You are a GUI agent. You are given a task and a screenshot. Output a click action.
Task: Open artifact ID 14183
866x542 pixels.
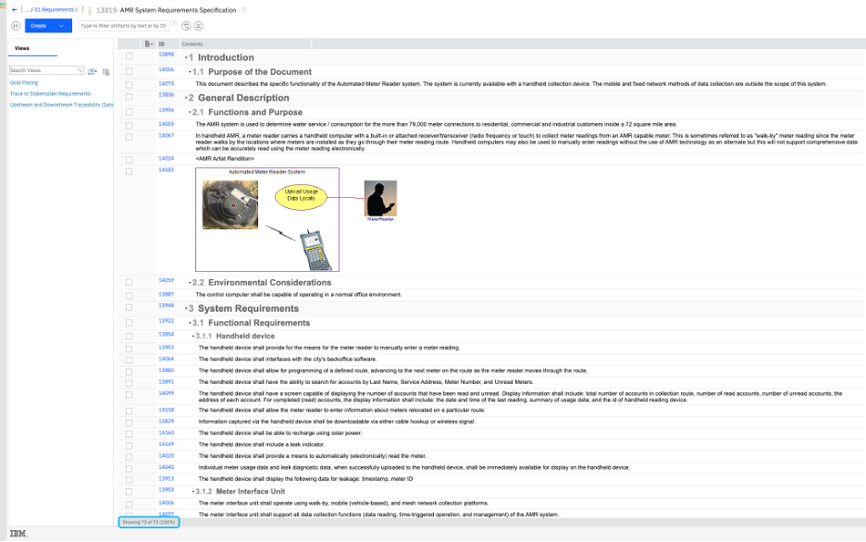tap(167, 170)
